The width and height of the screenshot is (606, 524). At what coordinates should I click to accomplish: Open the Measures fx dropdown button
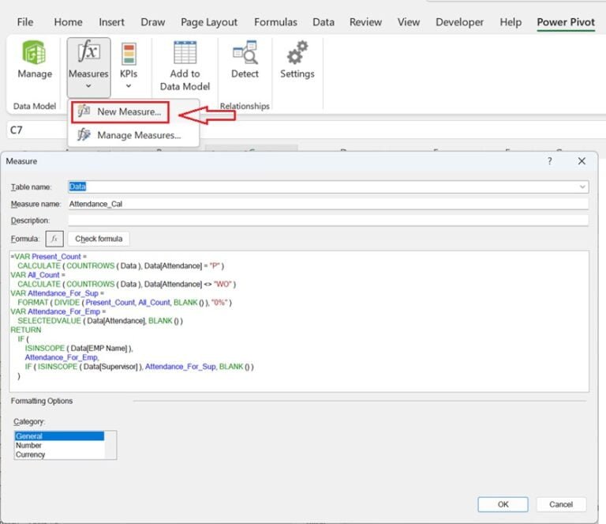88,67
